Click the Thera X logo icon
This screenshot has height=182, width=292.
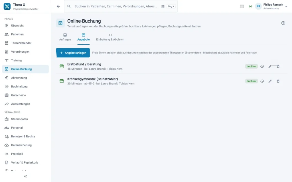click(x=7, y=6)
